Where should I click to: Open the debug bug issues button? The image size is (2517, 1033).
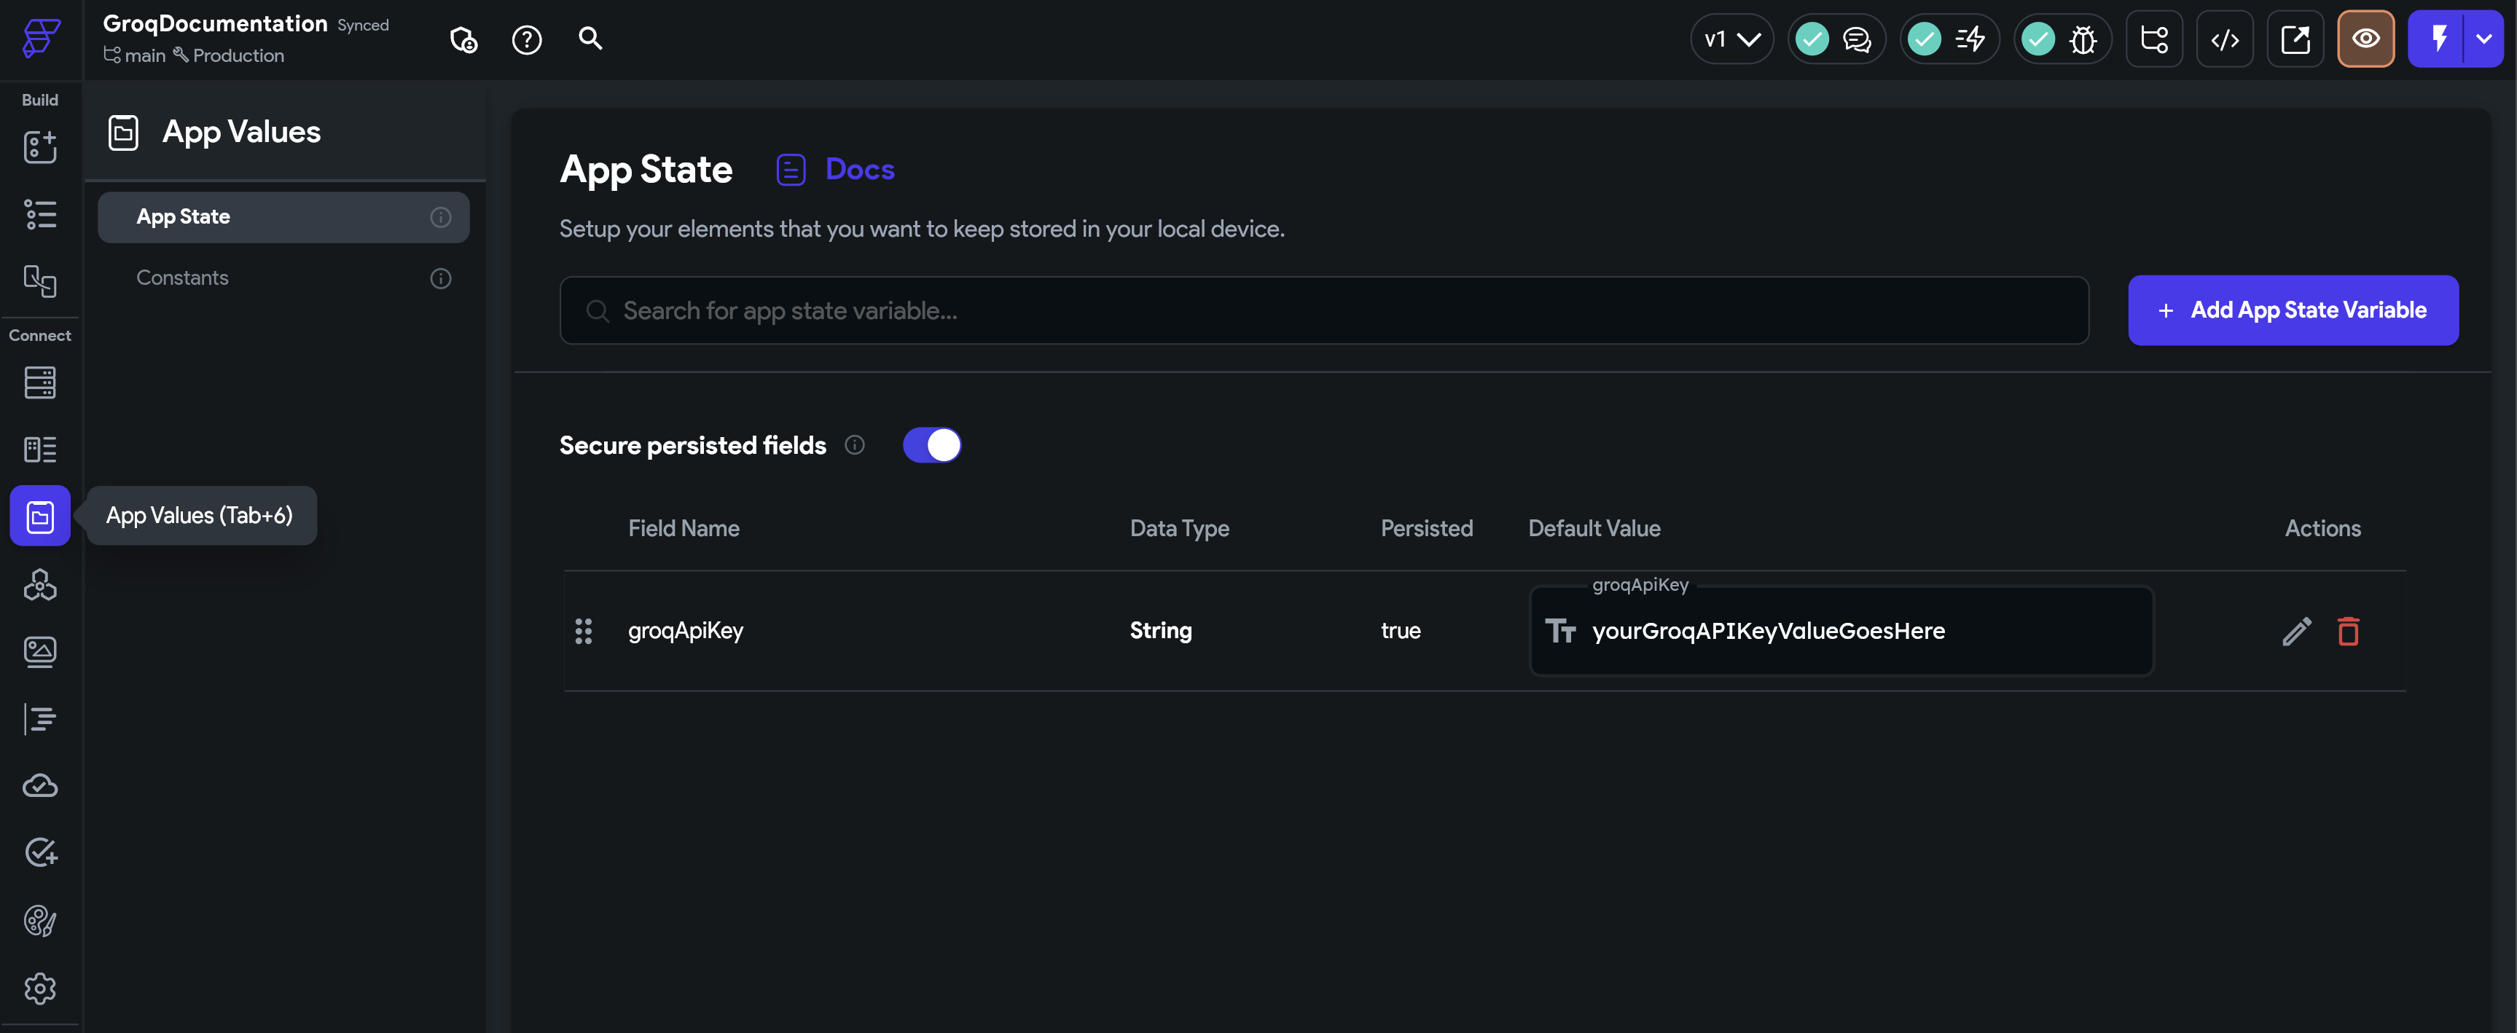[2062, 39]
